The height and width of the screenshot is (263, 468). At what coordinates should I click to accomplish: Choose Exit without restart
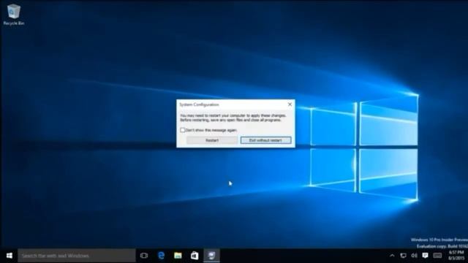(x=265, y=140)
